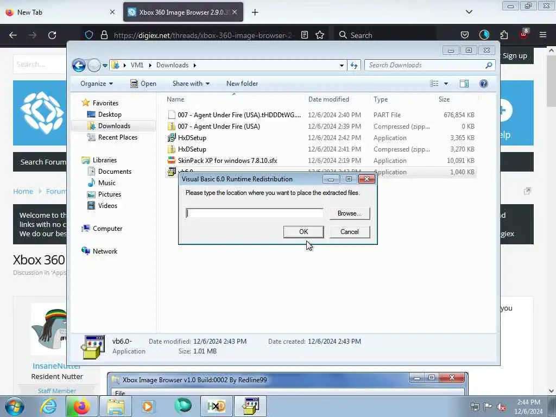Image resolution: width=556 pixels, height=417 pixels.
Task: Open the Share with menu
Action: point(191,84)
